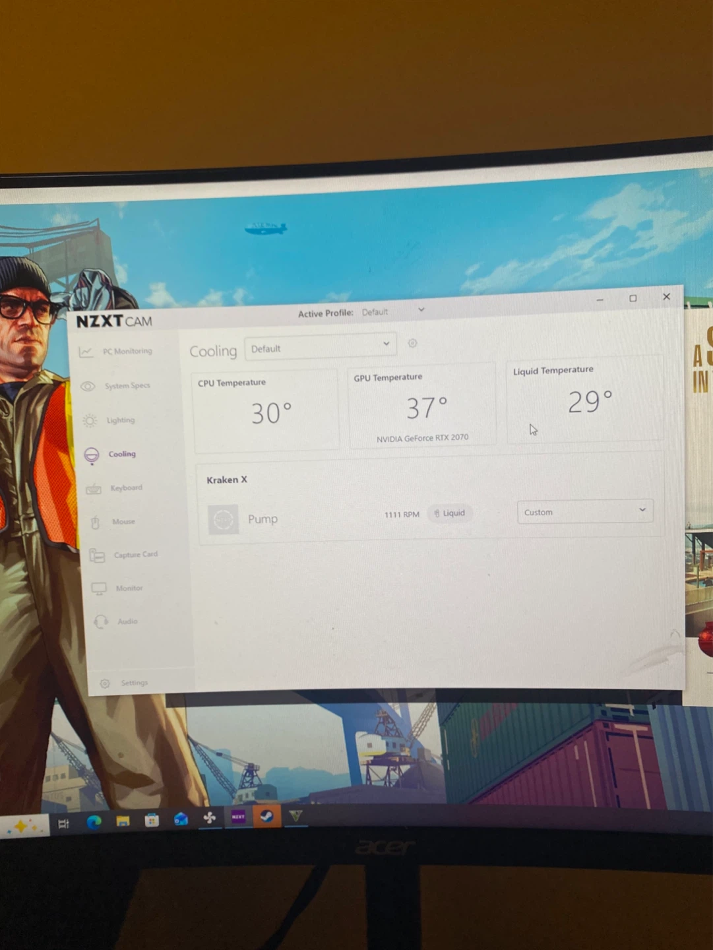
Task: Click the Lighting sun icon
Action: click(90, 420)
